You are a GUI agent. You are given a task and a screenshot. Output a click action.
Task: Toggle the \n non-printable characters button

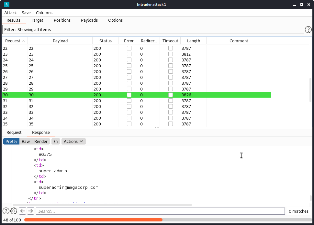coord(56,141)
